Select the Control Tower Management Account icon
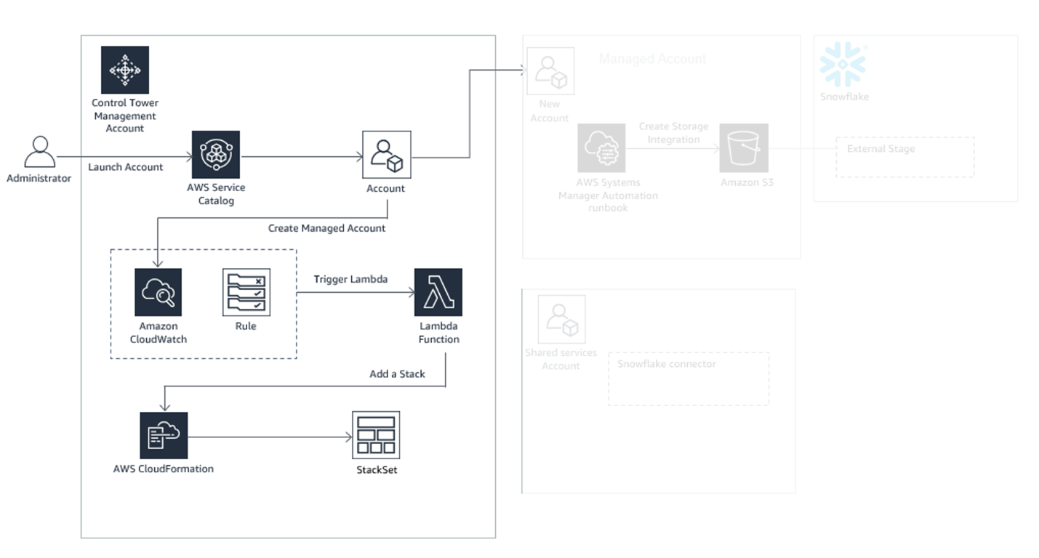The image size is (1039, 558). coord(125,70)
